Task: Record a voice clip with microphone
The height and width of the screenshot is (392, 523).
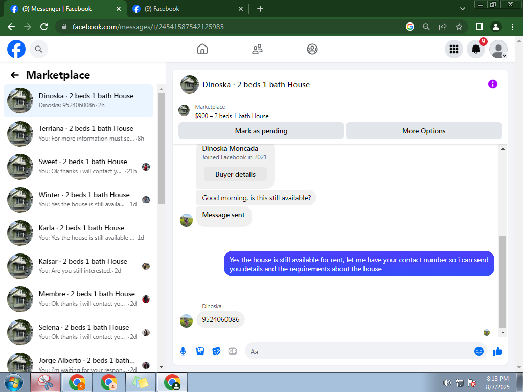Action: point(183,351)
